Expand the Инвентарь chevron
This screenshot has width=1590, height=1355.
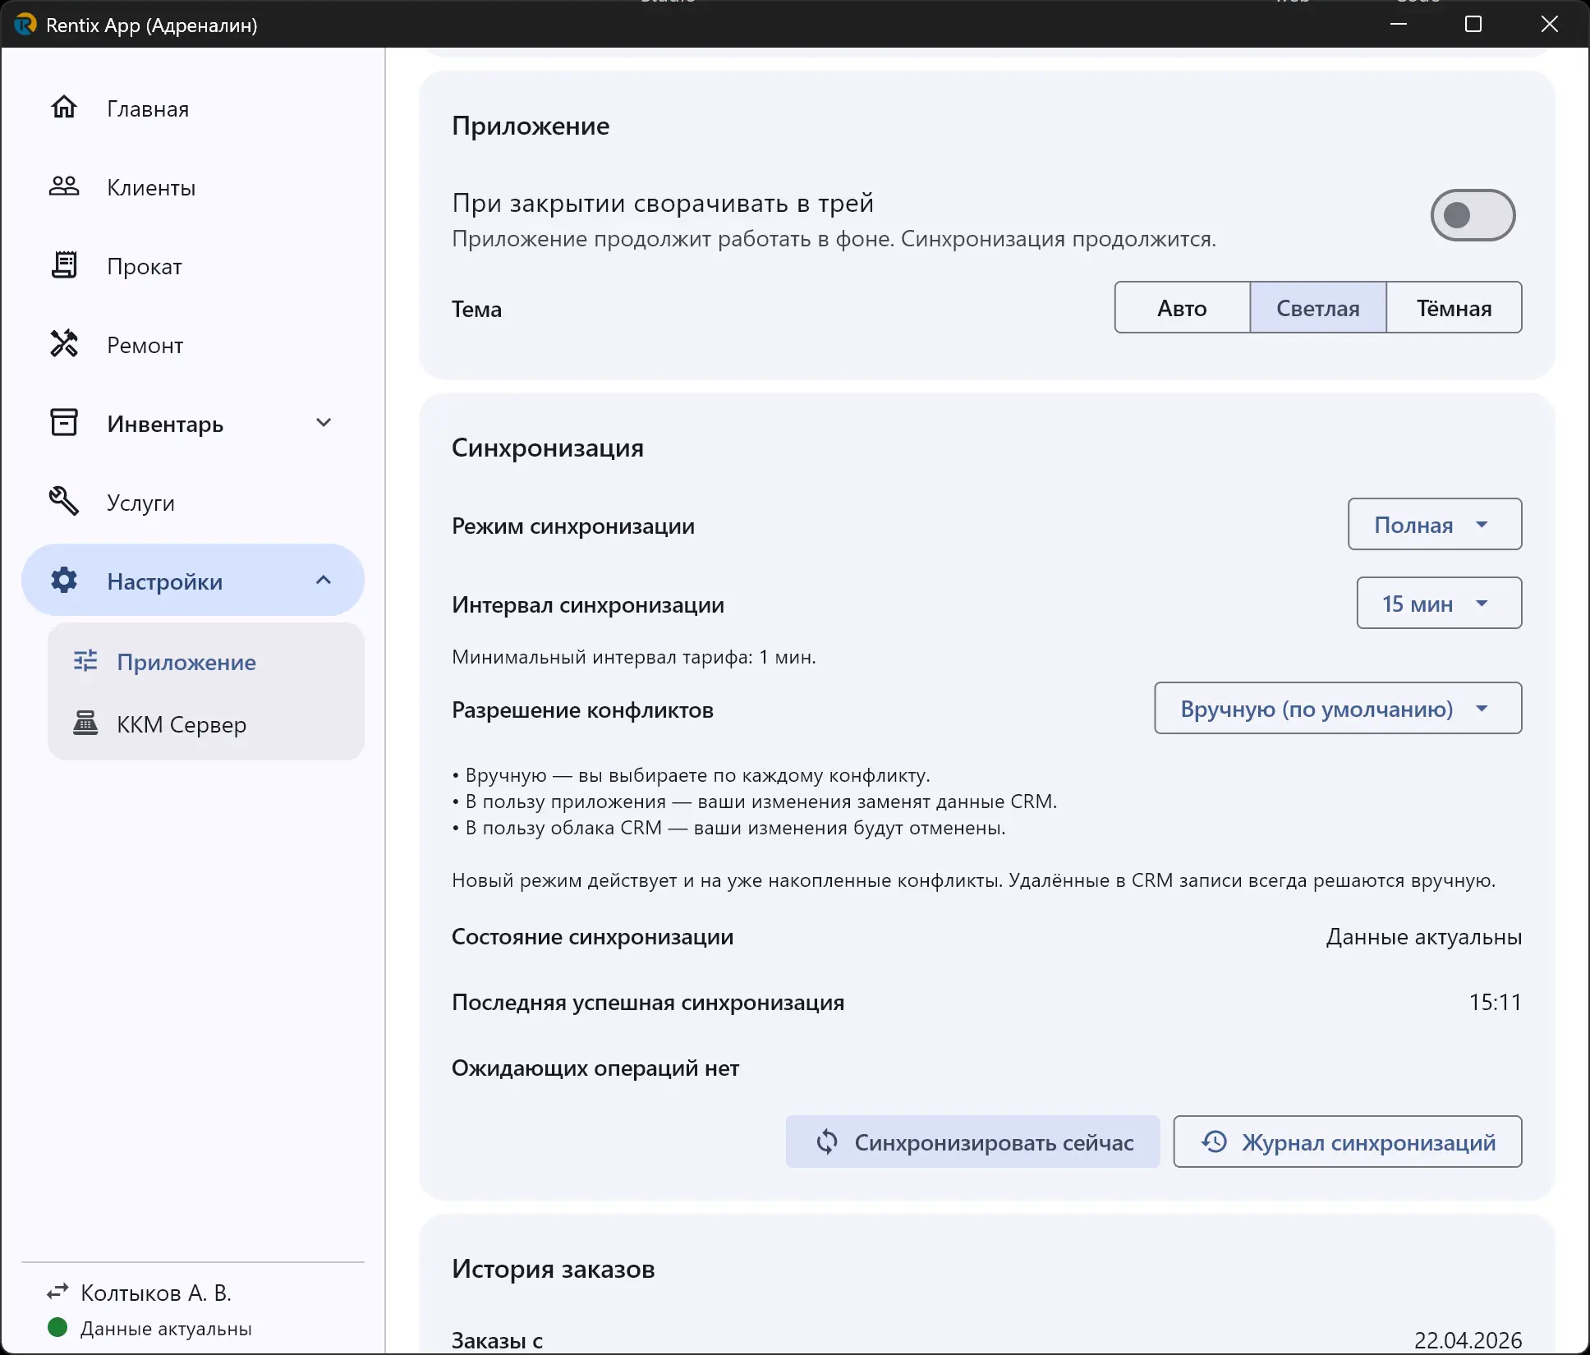point(324,423)
